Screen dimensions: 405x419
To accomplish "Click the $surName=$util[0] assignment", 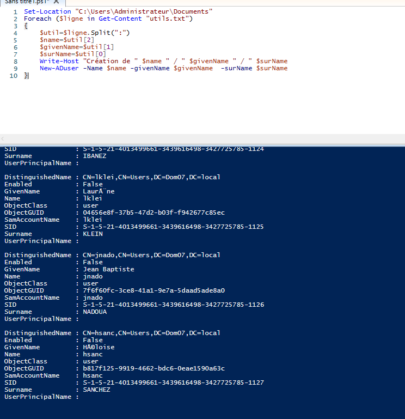I will pos(73,54).
